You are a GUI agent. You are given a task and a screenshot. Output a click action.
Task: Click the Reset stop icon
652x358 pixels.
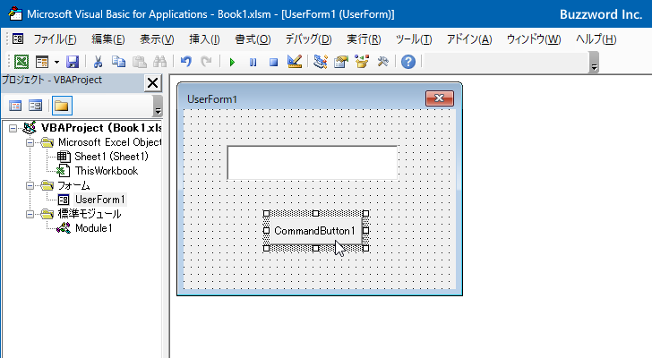click(x=273, y=63)
